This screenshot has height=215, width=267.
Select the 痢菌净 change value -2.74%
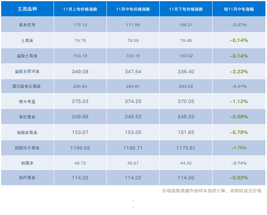click(x=239, y=163)
